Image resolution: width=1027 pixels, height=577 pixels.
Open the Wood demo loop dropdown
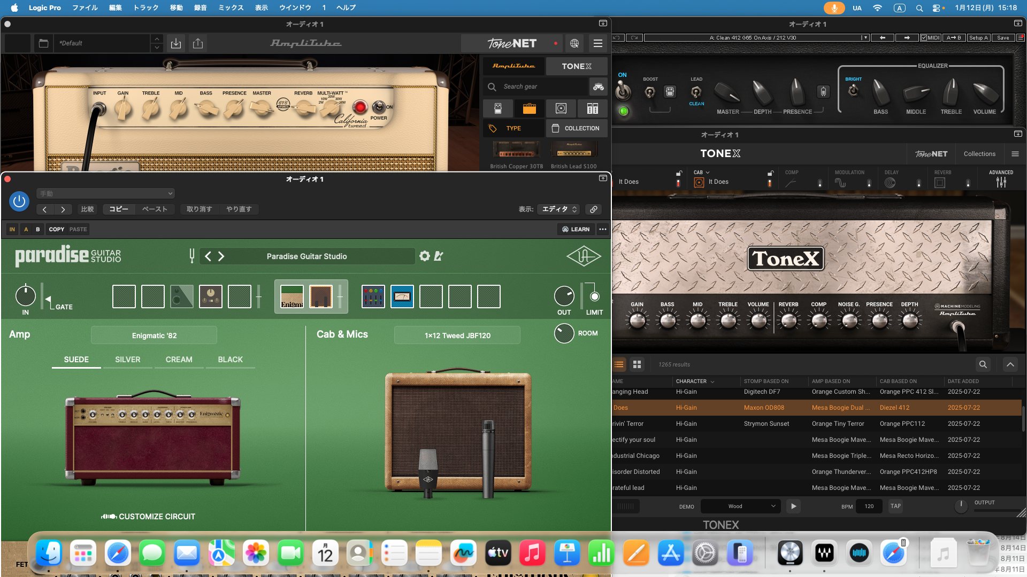click(740, 506)
